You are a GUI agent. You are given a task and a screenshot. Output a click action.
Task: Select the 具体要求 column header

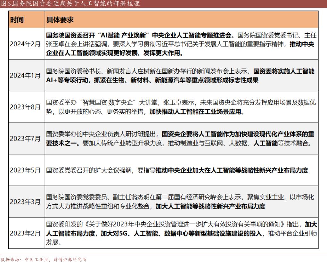(60, 20)
